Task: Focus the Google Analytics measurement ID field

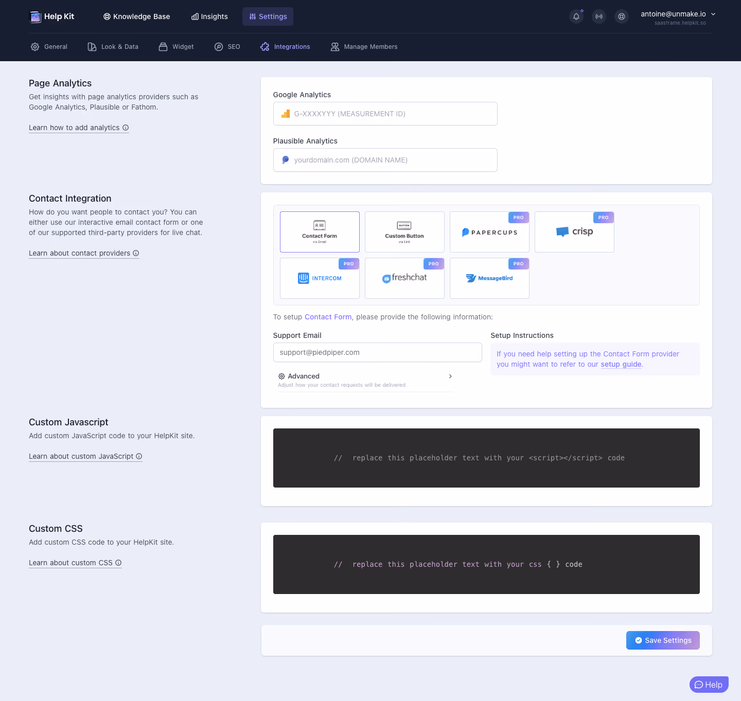Action: pos(385,114)
